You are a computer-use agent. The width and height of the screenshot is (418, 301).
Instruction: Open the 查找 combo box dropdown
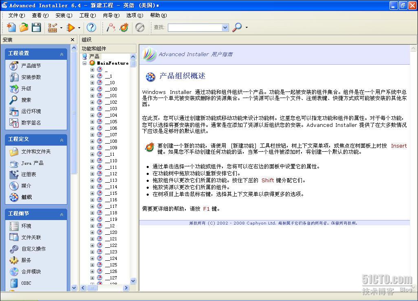[x=225, y=27]
